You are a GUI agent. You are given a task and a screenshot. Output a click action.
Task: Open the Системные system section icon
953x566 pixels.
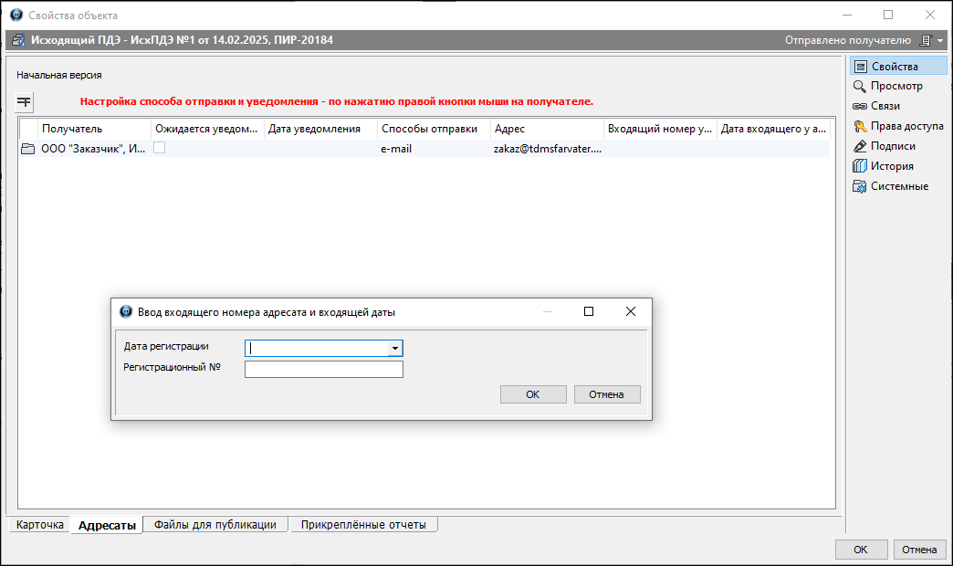860,186
